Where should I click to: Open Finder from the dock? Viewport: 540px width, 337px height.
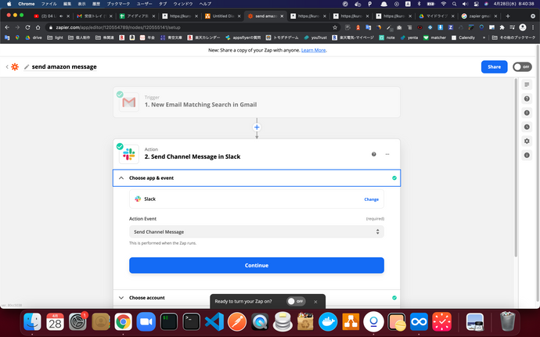pyautogui.click(x=32, y=322)
